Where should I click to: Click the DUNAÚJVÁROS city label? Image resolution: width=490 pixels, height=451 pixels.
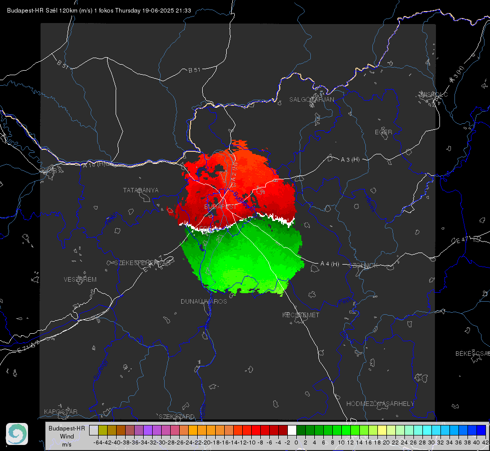click(204, 301)
